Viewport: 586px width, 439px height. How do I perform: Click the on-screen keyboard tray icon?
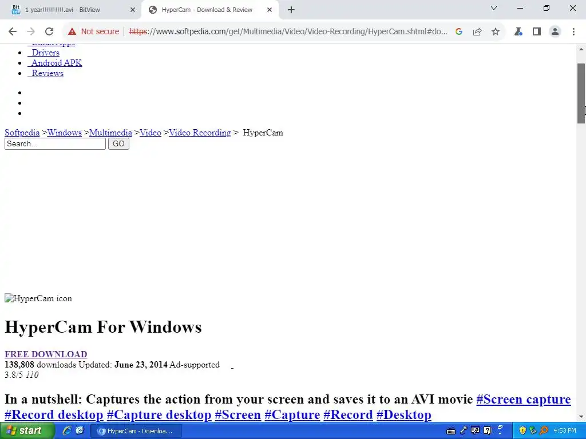click(x=451, y=431)
